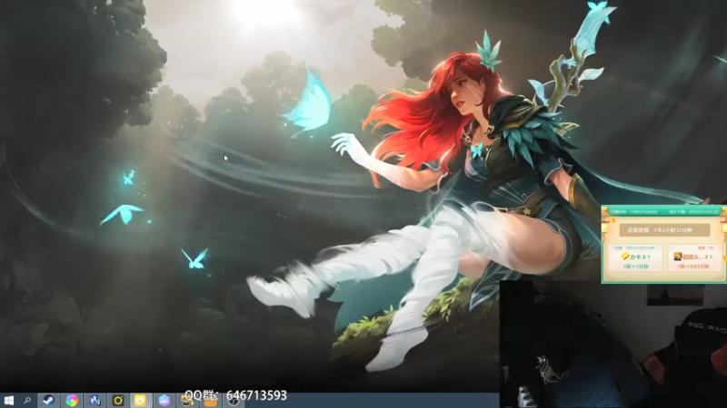Open the black app with yellow ring
This screenshot has width=727, height=408.
[118, 401]
